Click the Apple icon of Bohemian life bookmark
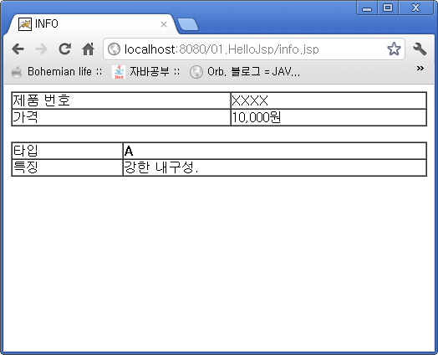Image resolution: width=438 pixels, height=355 pixels. coord(17,72)
